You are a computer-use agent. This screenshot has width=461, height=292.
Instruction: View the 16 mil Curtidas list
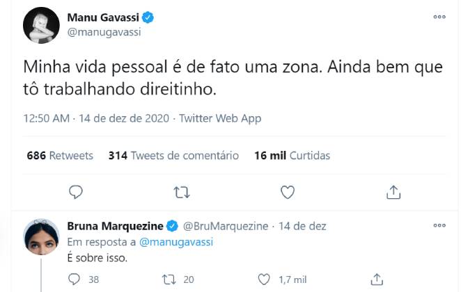pyautogui.click(x=292, y=156)
